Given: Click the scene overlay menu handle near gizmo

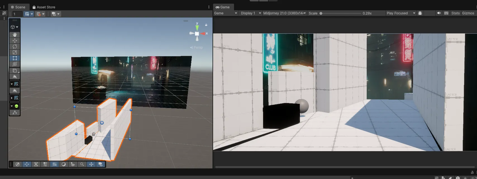Looking at the screenshot, I should [x=186, y=21].
